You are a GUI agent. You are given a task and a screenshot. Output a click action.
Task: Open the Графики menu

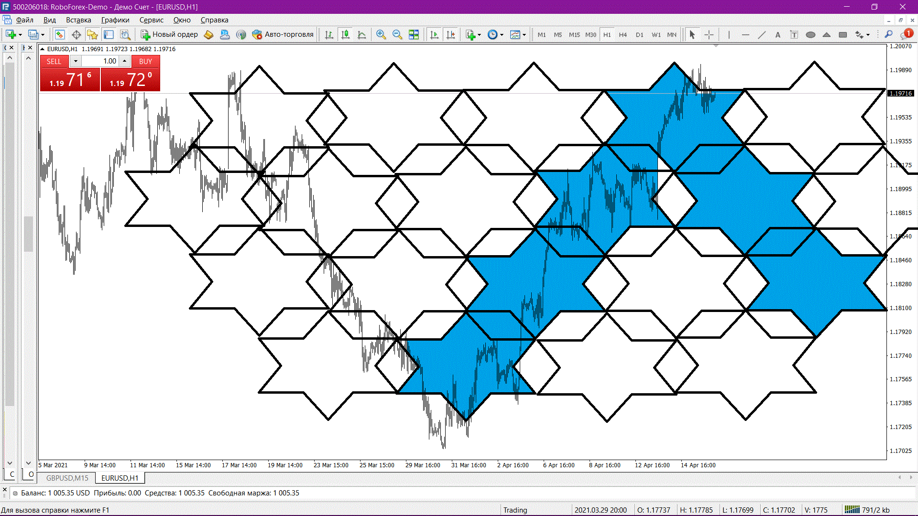pyautogui.click(x=115, y=20)
